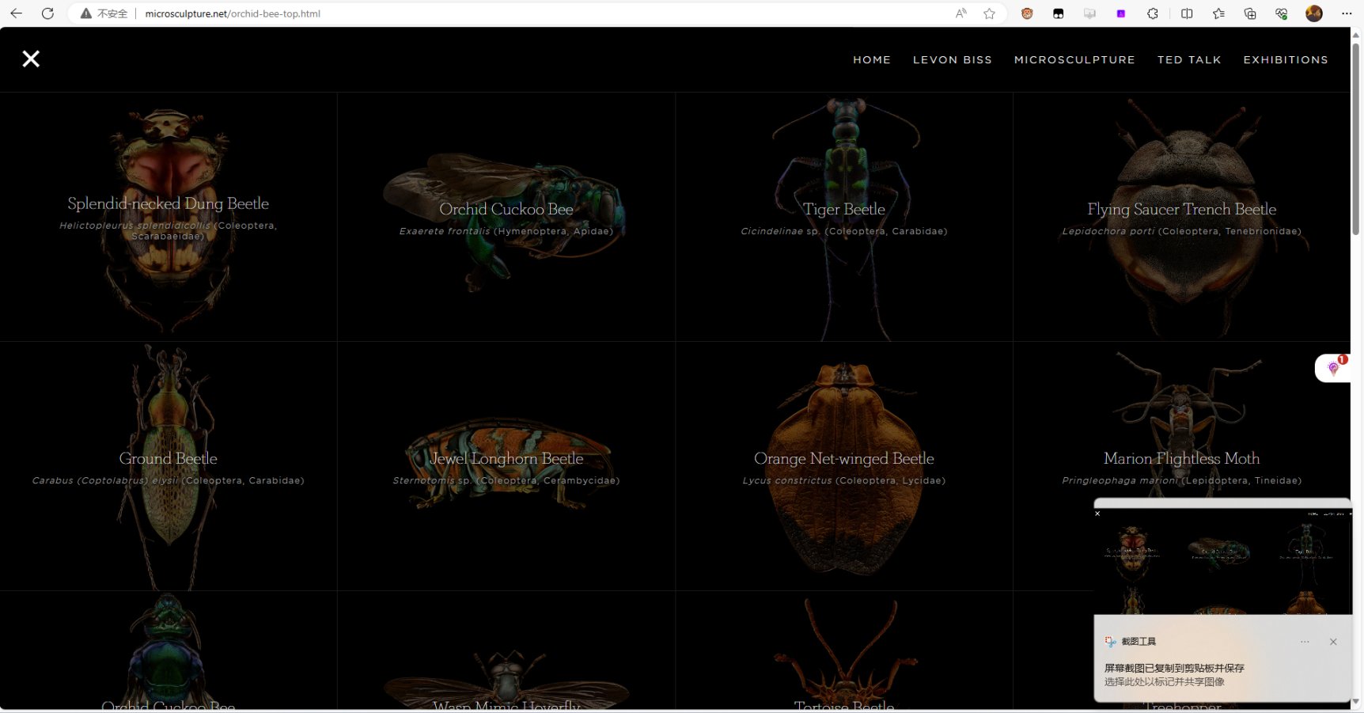Image resolution: width=1364 pixels, height=713 pixels.
Task: Open the MICROSCULPTURE menu item
Action: click(x=1074, y=59)
